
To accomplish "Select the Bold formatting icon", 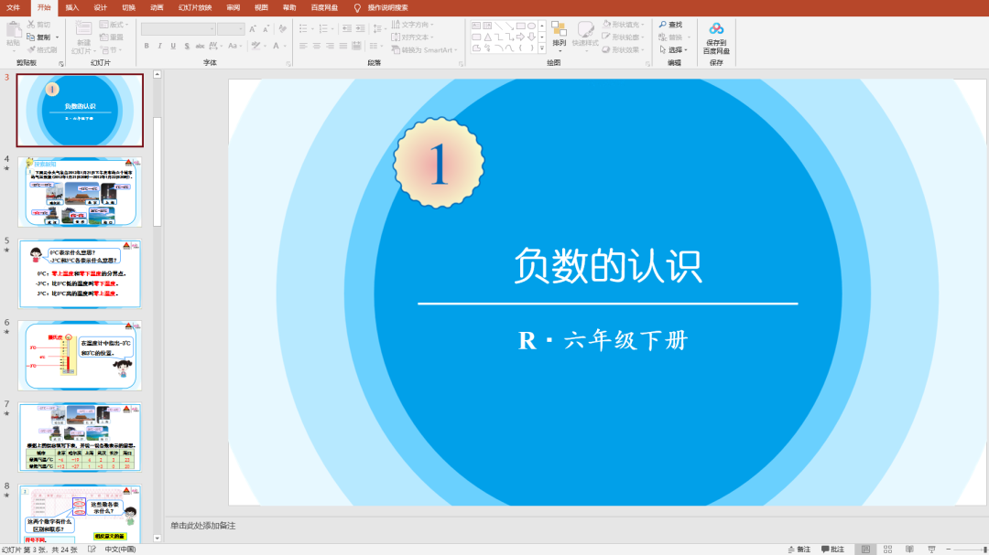I will 147,45.
